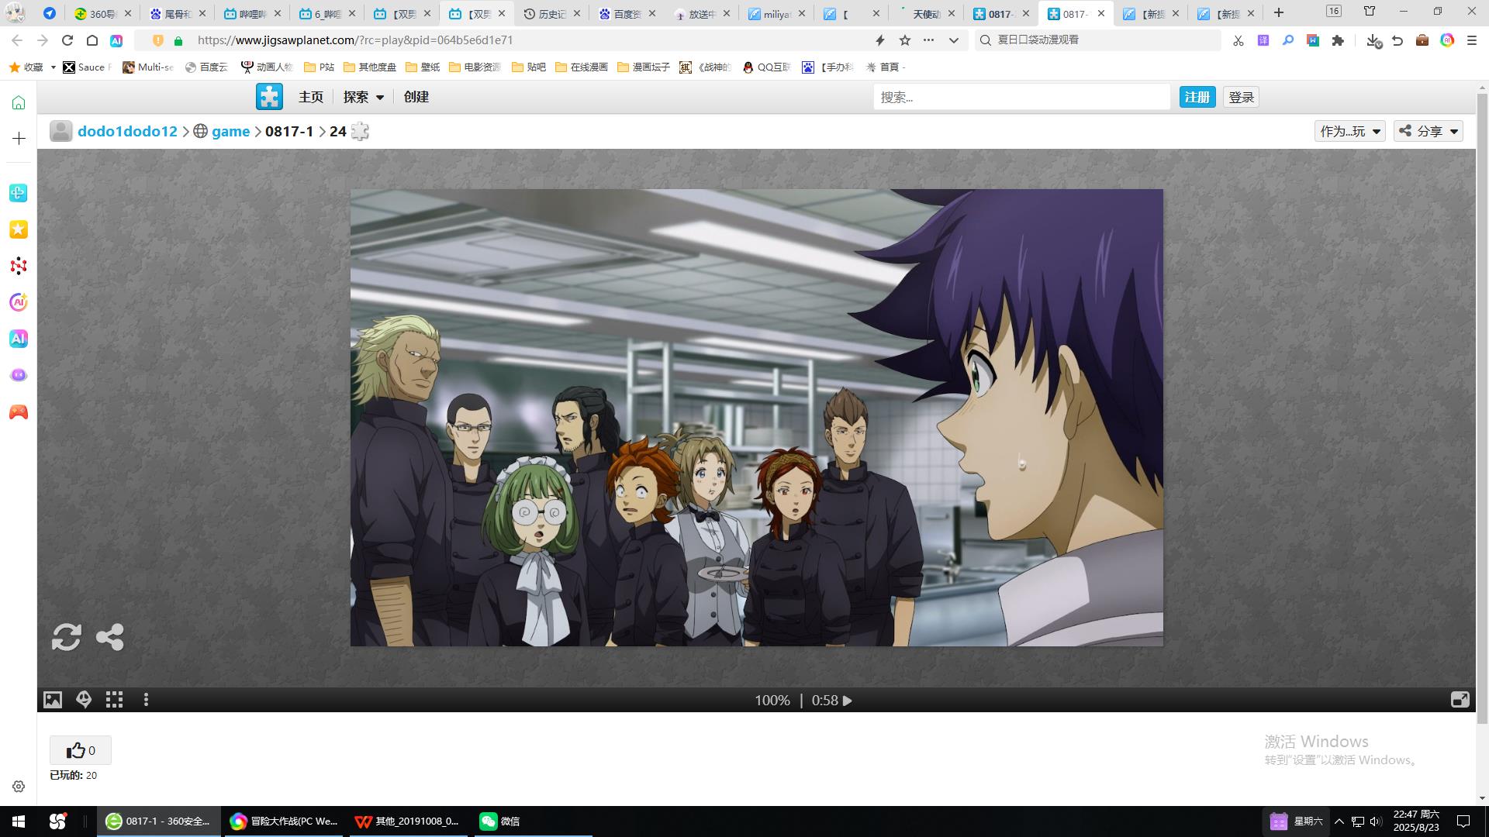Open the game album link

[x=230, y=131]
